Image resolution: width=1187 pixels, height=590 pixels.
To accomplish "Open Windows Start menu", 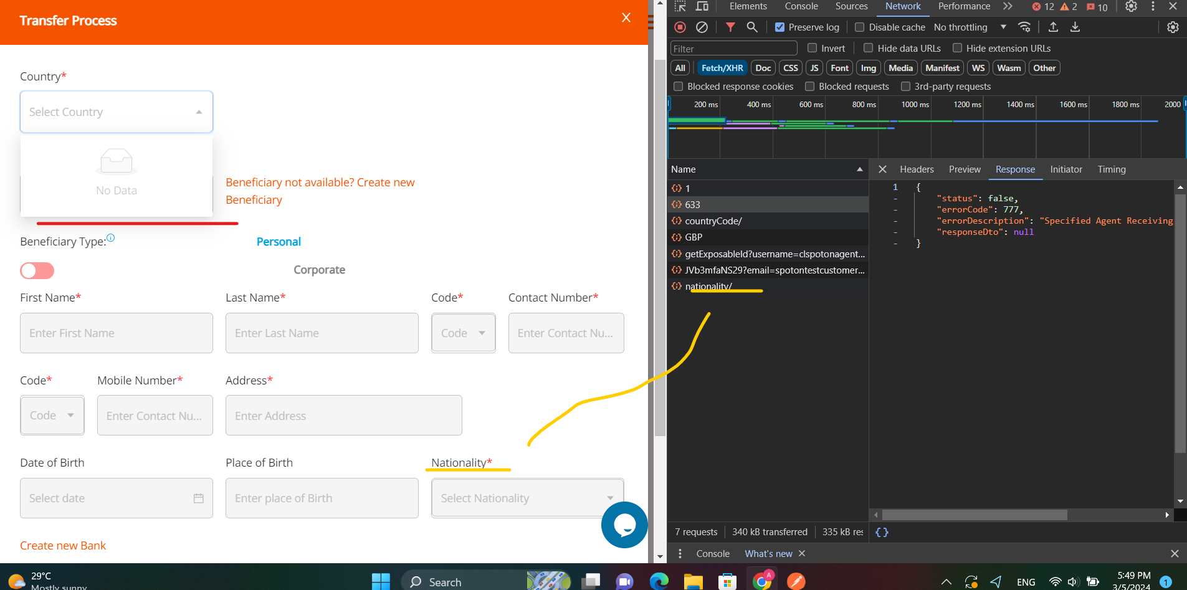I will pos(381,581).
